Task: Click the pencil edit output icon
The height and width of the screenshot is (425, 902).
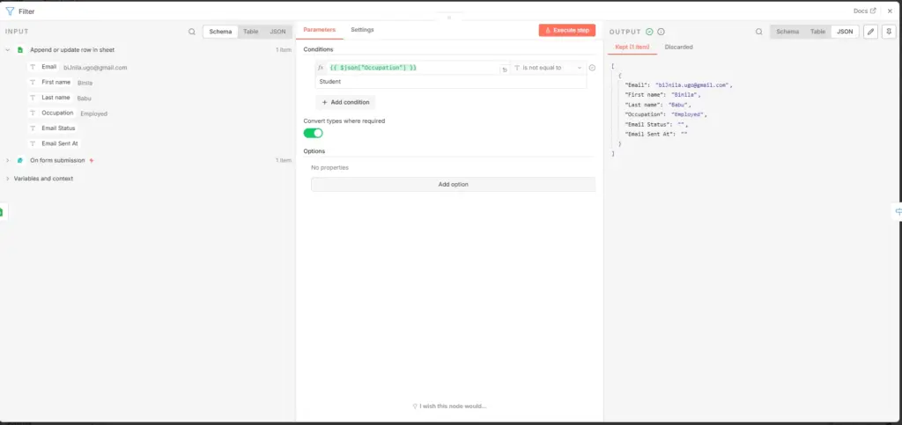Action: (870, 32)
